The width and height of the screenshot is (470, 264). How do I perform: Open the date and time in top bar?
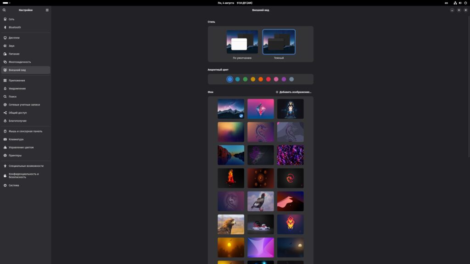coord(235,3)
